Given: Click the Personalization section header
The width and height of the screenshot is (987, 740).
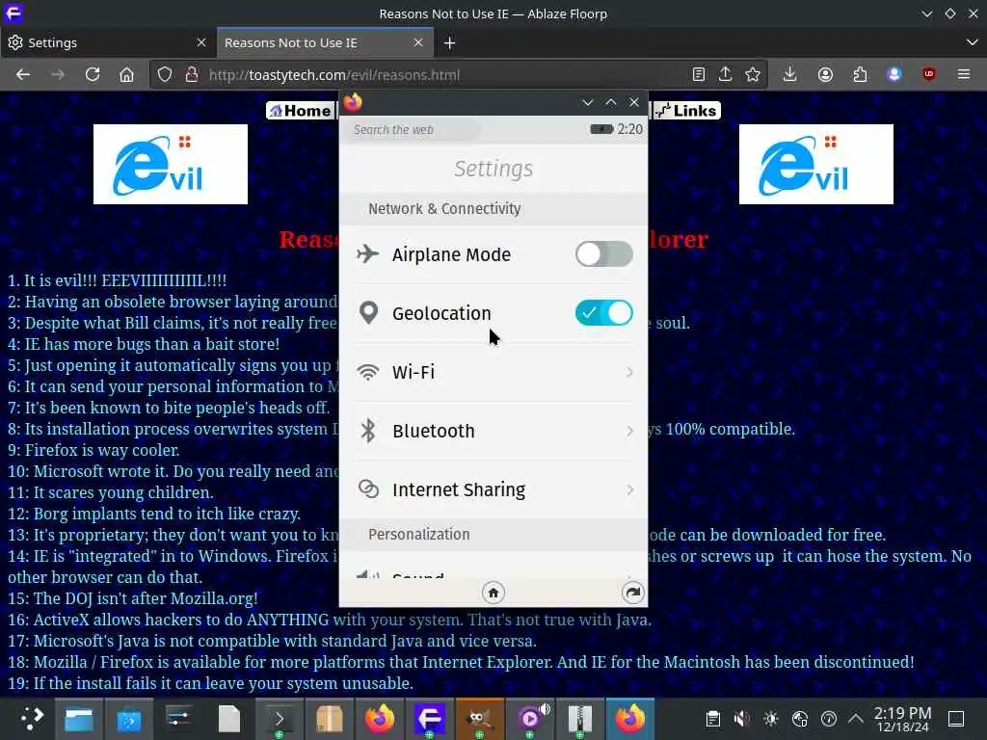Looking at the screenshot, I should 493,534.
